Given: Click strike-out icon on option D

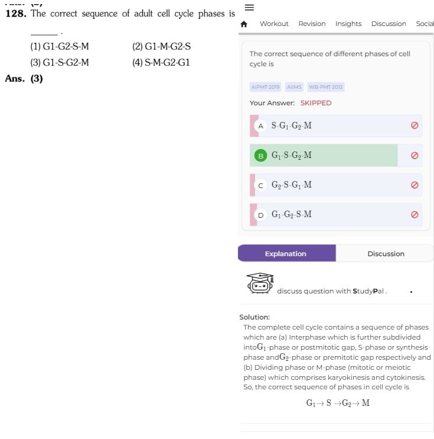Looking at the screenshot, I should (x=415, y=215).
